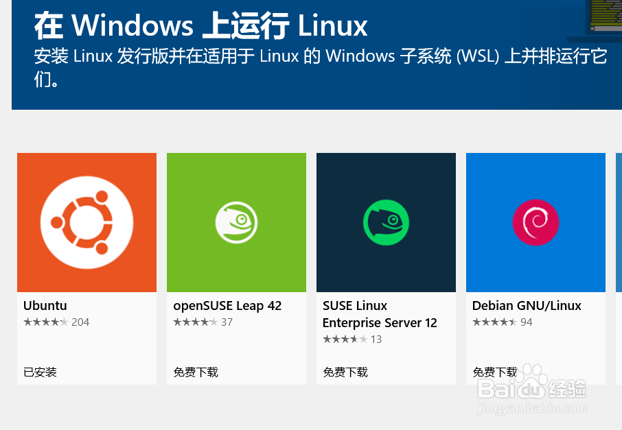Image resolution: width=622 pixels, height=430 pixels.
Task: Click the openSUSE star rating with 37 reviews
Action: pos(203,322)
